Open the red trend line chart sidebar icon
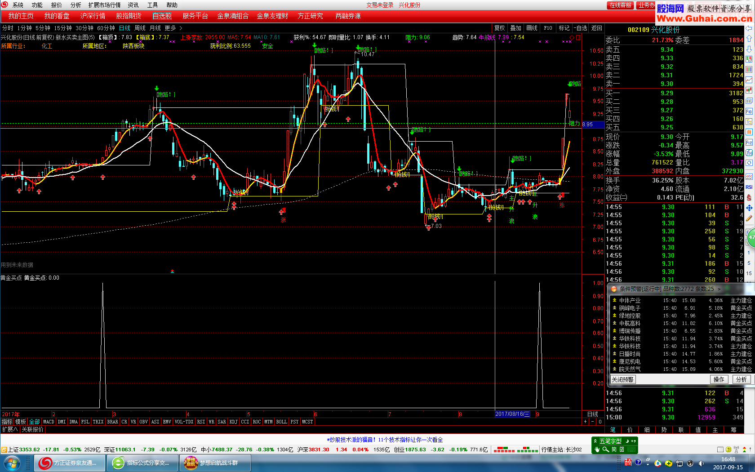 (749, 80)
